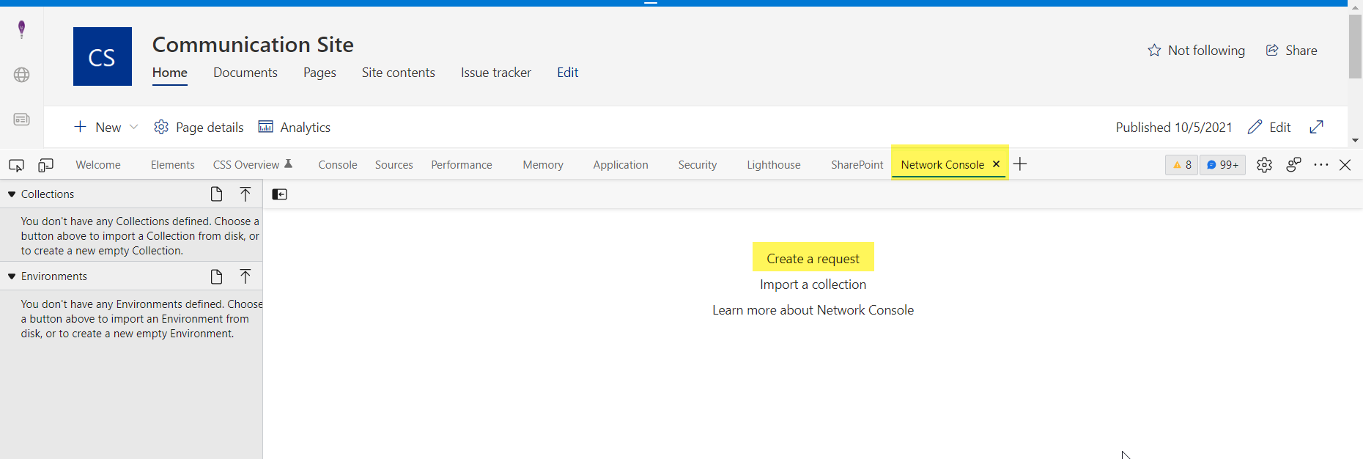Switch to the Sources tab

pos(394,165)
